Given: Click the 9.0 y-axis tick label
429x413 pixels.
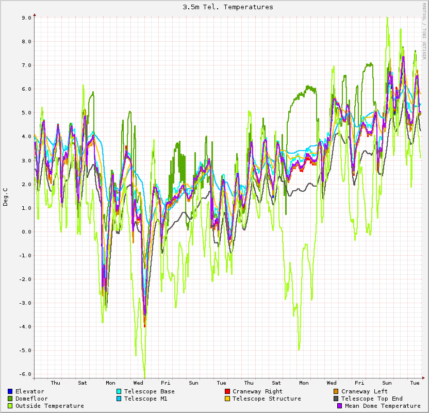Looking at the screenshot, I should click(26, 18).
